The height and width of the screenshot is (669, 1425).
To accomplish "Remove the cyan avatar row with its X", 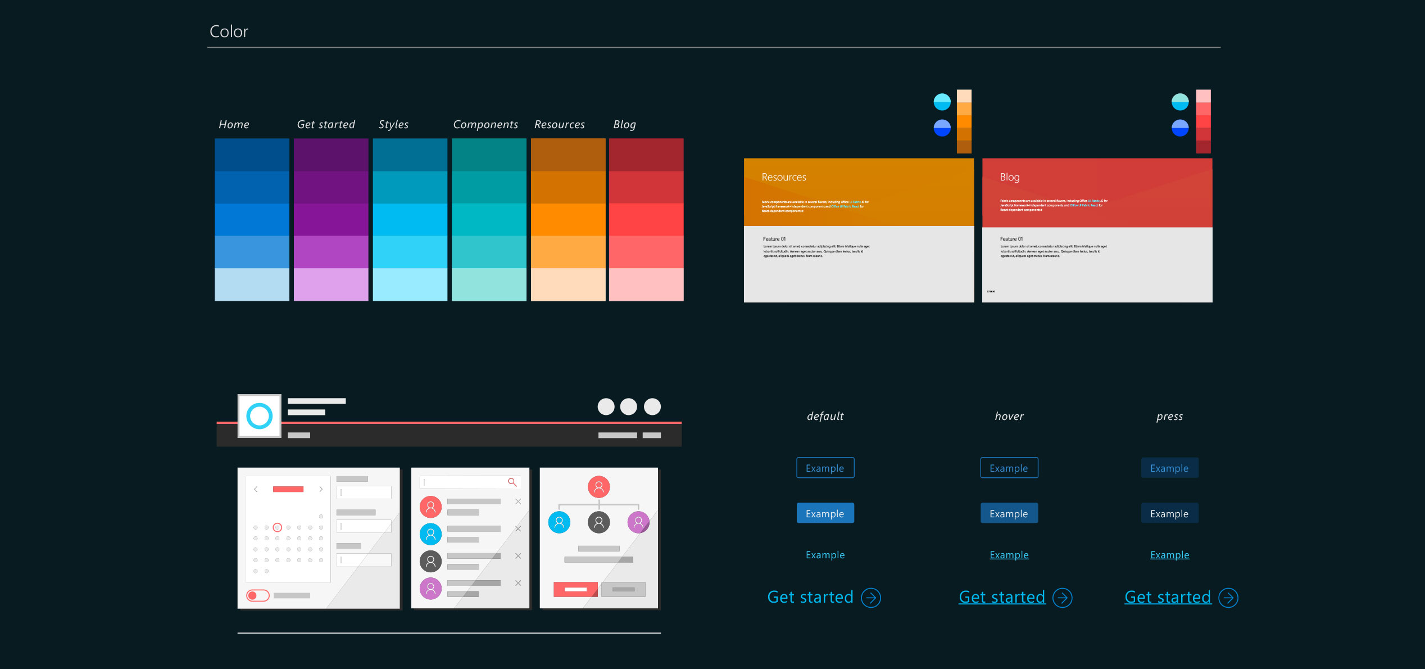I will tap(518, 528).
